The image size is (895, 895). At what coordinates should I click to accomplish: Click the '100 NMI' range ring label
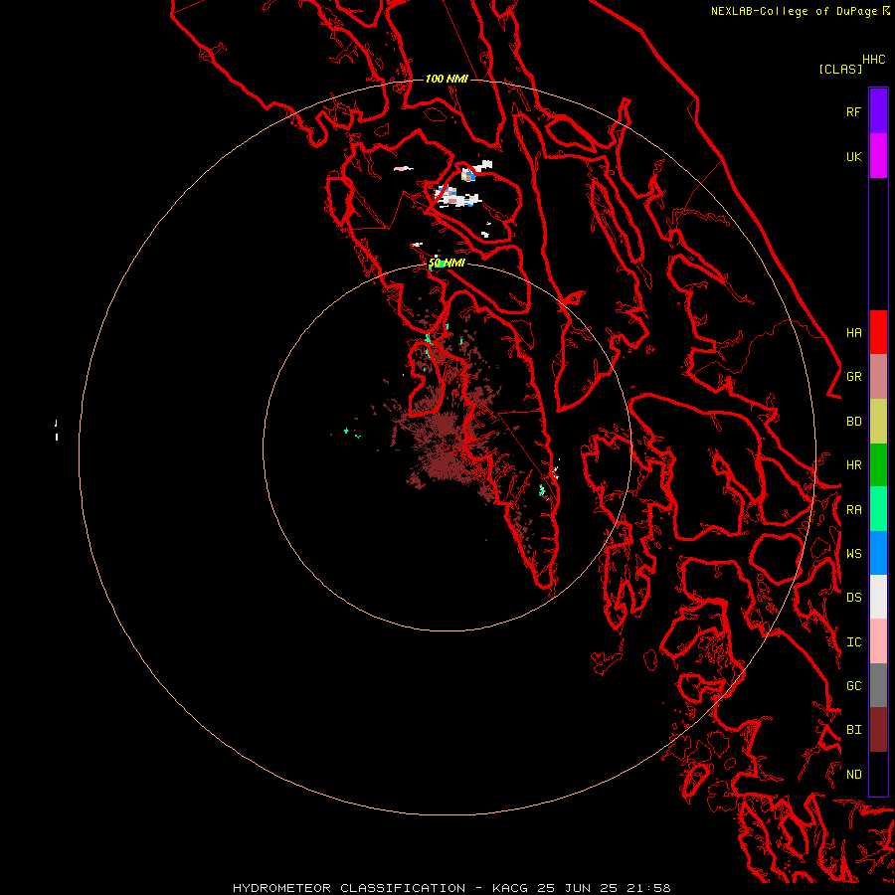[x=447, y=79]
